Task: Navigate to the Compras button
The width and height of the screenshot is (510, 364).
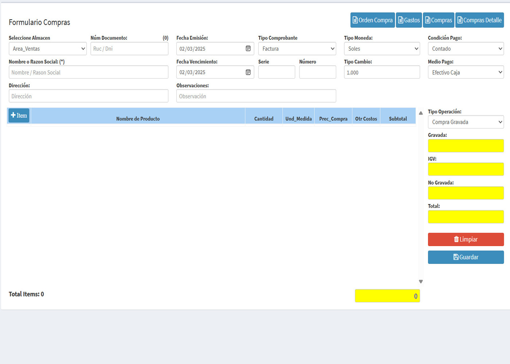Action: pyautogui.click(x=439, y=20)
